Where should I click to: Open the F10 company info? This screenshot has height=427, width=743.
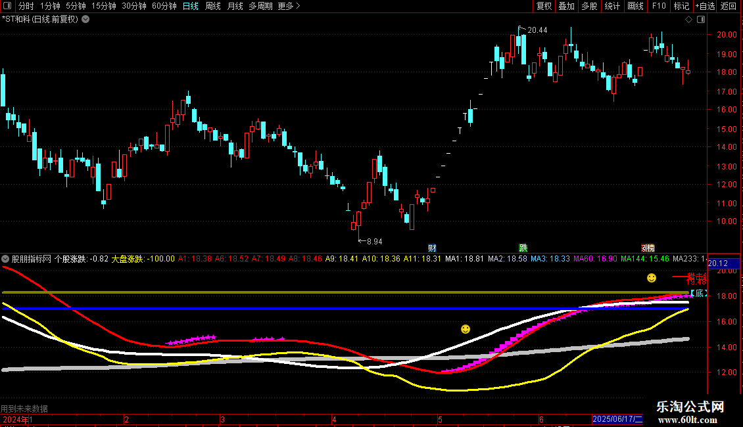[x=659, y=6]
